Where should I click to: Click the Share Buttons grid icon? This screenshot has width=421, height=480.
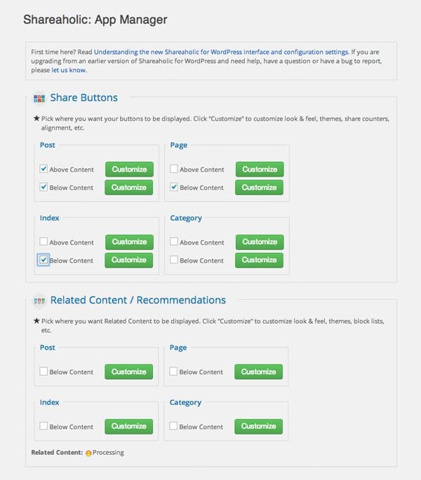39,98
